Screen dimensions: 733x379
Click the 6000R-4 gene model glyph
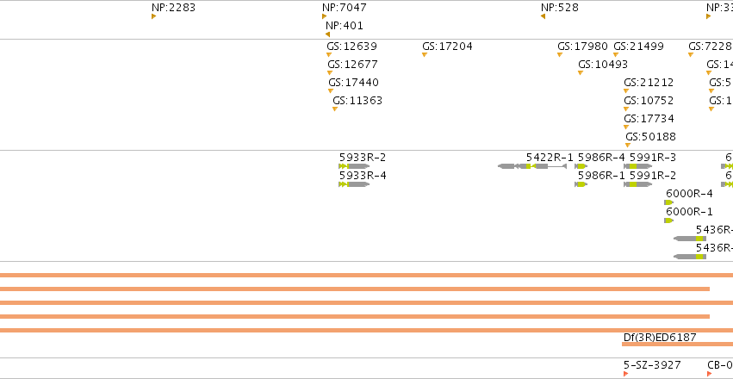[x=669, y=202]
